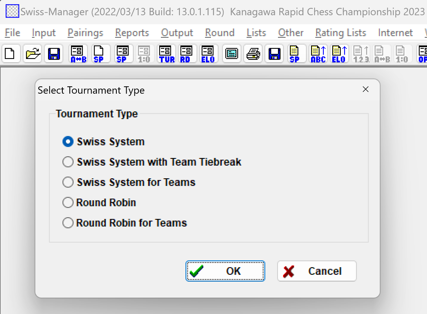Screen dimensions: 427x314
Task: Open the Pairings menu
Action: (85, 33)
